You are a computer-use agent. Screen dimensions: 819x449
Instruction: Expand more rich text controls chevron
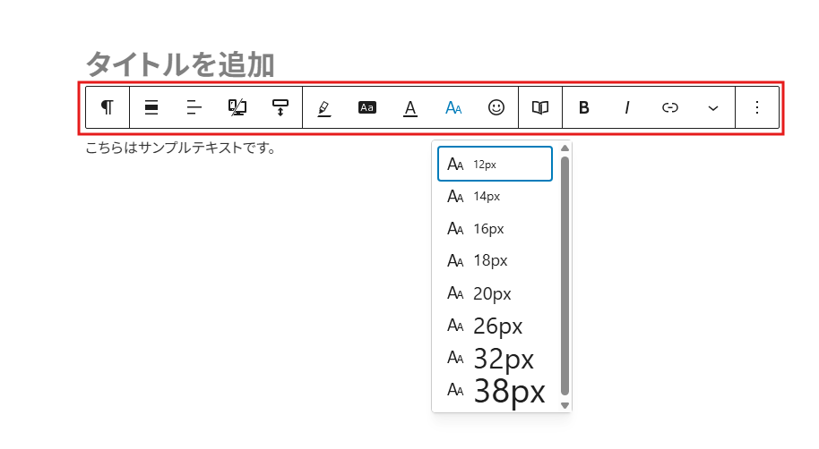click(713, 107)
